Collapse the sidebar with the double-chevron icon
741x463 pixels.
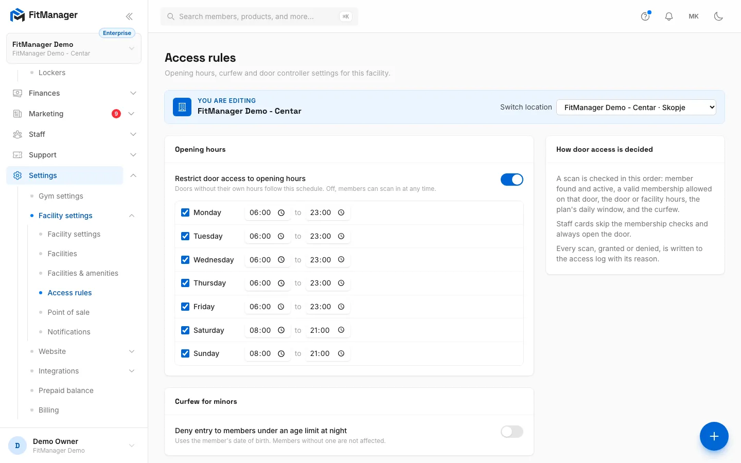click(129, 16)
